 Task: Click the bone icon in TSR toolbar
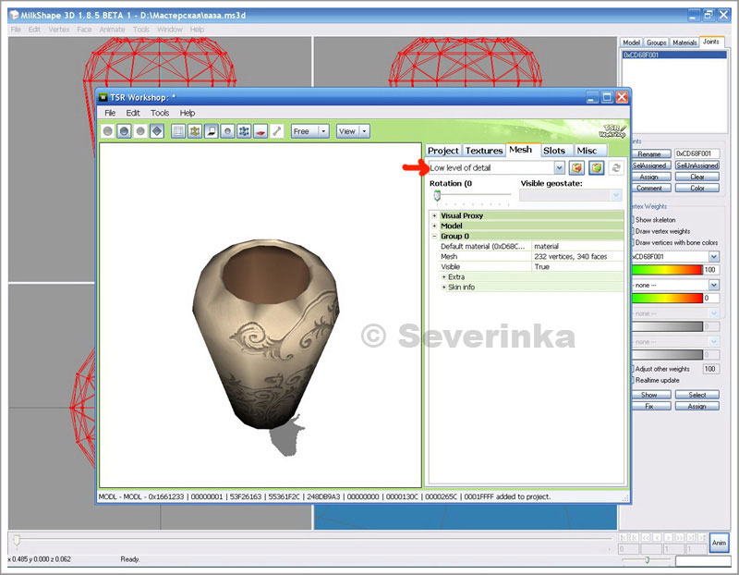276,131
